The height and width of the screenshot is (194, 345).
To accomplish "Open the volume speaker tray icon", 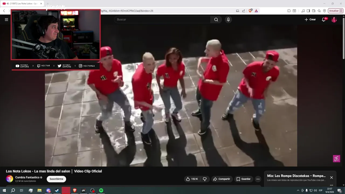I will tap(315, 190).
